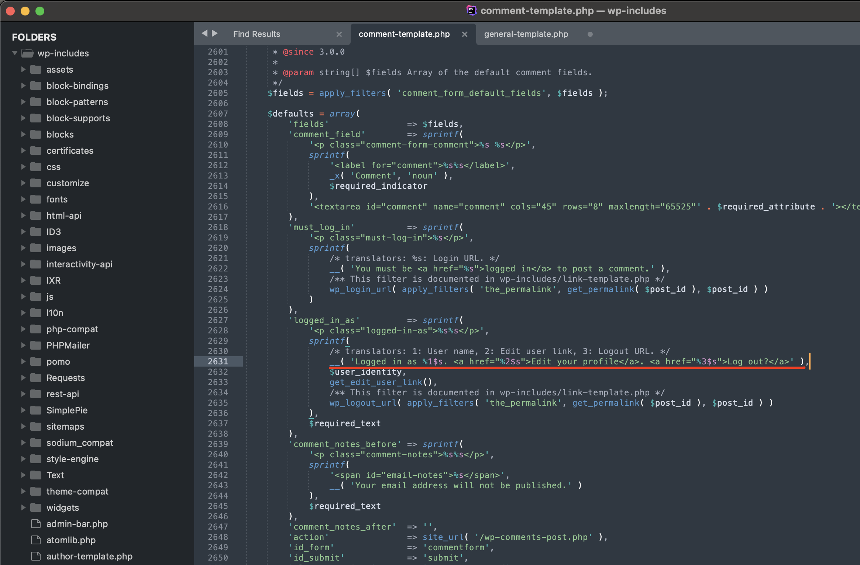Expand the blocks folder arrow
The image size is (860, 565).
coord(23,134)
